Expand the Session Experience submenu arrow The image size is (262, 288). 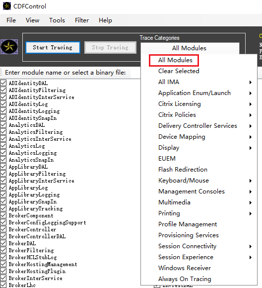pos(251,257)
